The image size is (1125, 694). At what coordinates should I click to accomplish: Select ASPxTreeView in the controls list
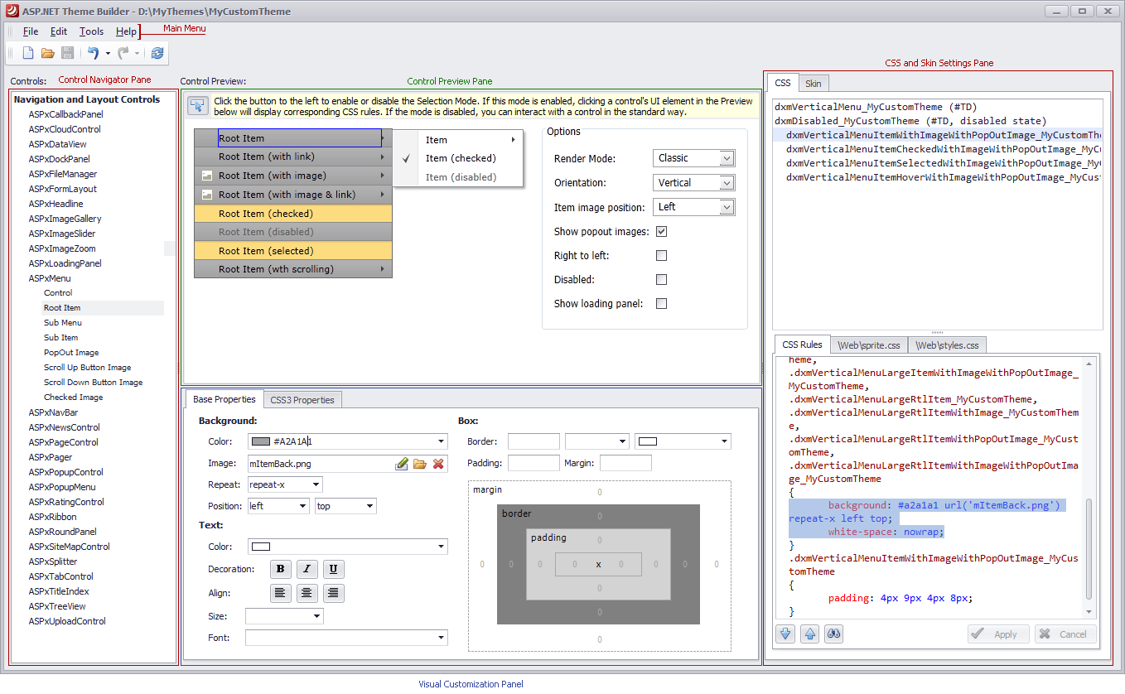(57, 606)
